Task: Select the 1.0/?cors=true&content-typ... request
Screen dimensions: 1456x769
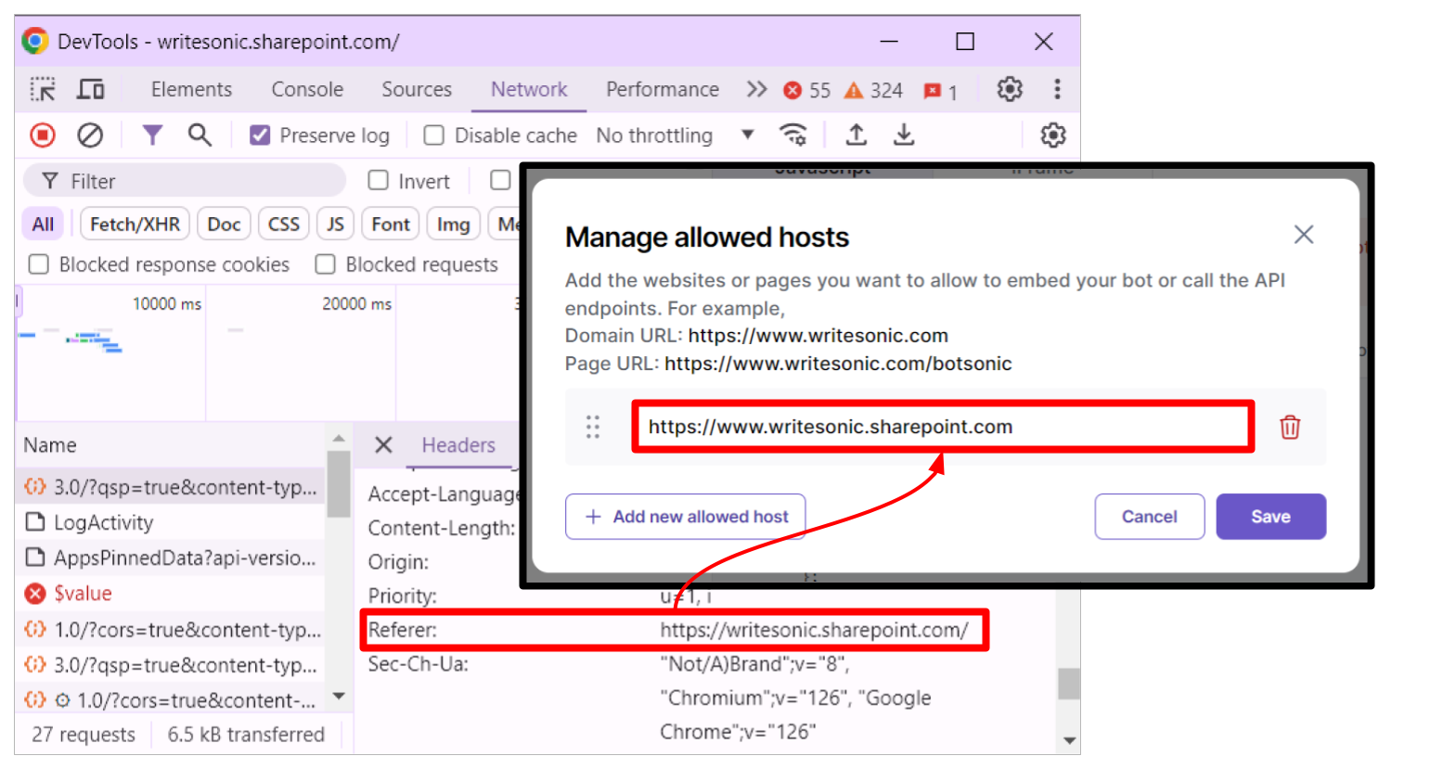Action: click(172, 630)
